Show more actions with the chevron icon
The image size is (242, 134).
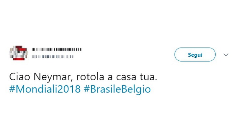point(226,55)
